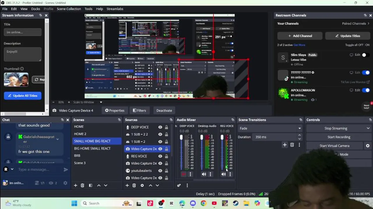
Task: Open the Docks menu
Action: click(36, 9)
